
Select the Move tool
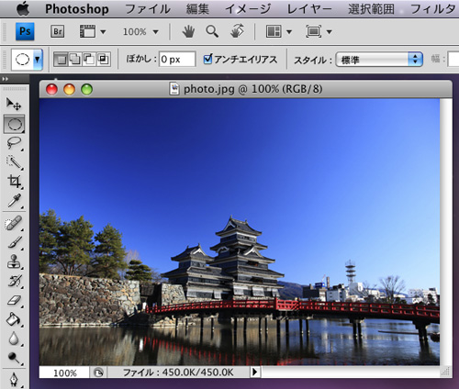tap(14, 104)
